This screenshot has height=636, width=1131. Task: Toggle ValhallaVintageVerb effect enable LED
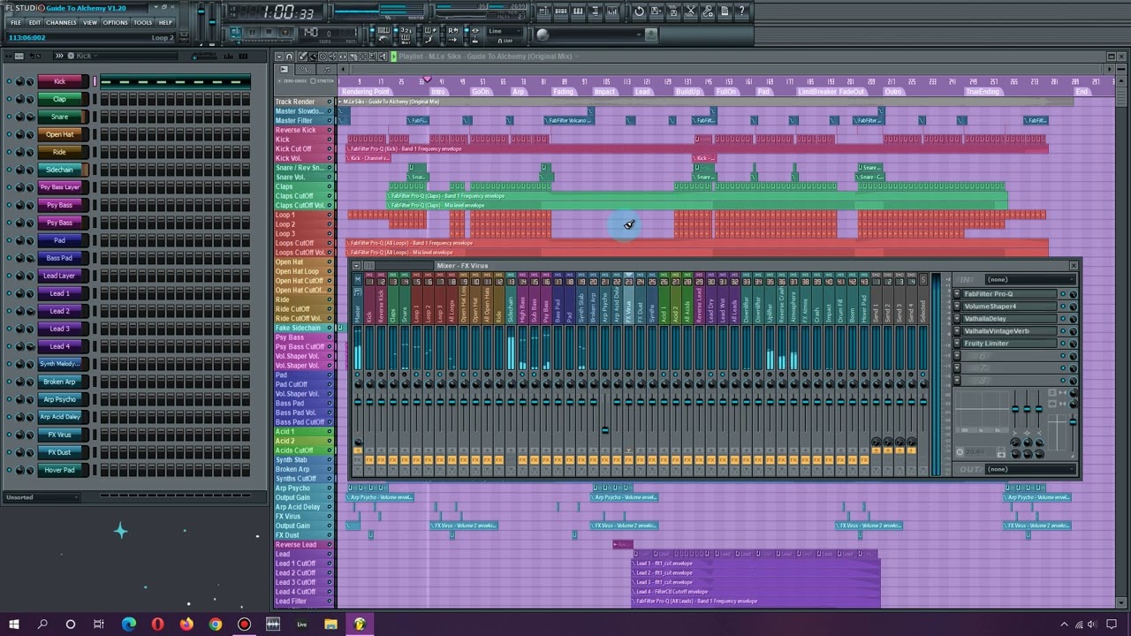(1063, 331)
